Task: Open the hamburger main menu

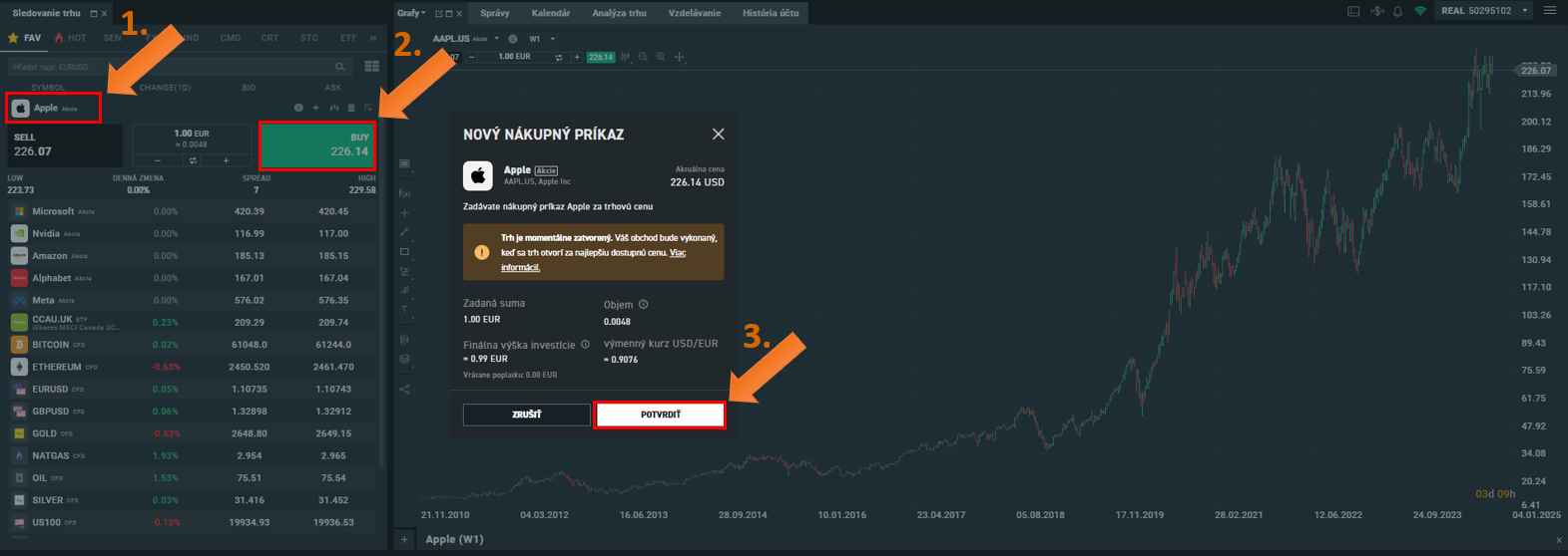Action: click(x=1550, y=11)
